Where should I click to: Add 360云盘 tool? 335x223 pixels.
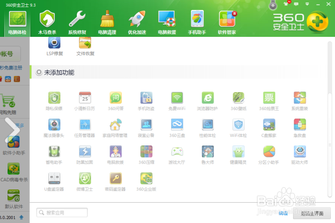(x=177, y=128)
